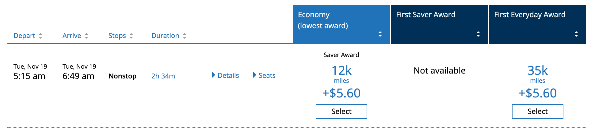Click the 12k miles economy price
Image resolution: width=591 pixels, height=133 pixels.
pos(341,71)
